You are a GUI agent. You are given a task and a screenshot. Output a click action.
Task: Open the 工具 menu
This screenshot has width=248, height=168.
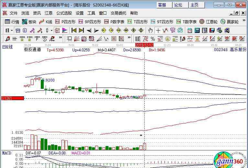(91, 13)
